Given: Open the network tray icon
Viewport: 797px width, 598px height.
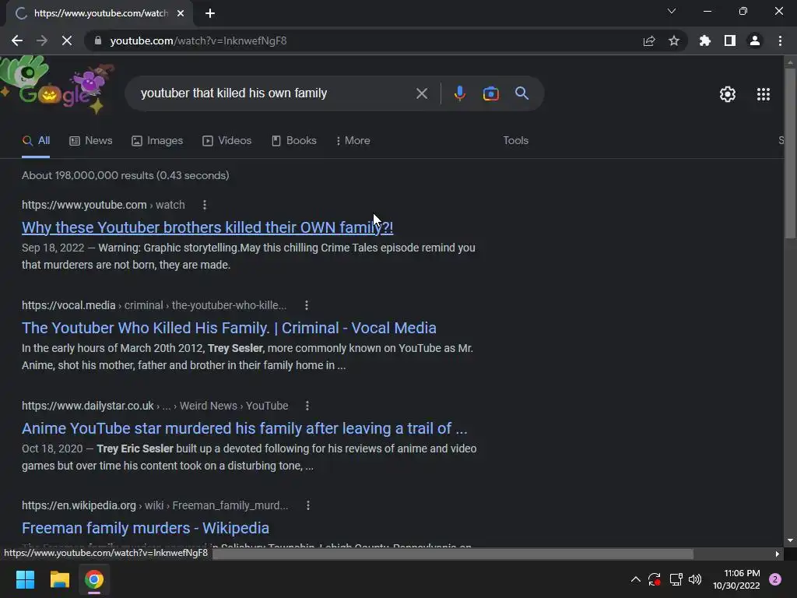Looking at the screenshot, I should [x=676, y=579].
